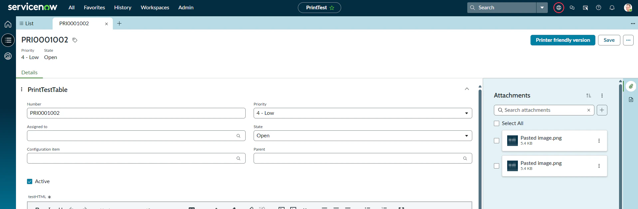The height and width of the screenshot is (209, 638).
Task: Look up Configuration item using magnifier icon
Action: click(x=238, y=158)
